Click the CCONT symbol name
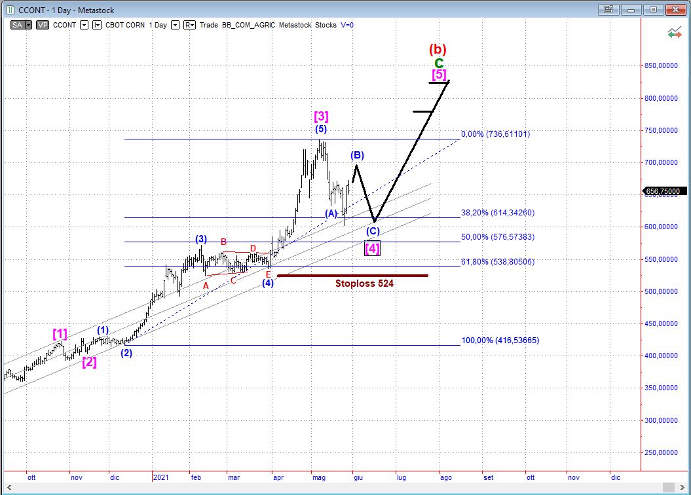This screenshot has height=495, width=691. 64,25
